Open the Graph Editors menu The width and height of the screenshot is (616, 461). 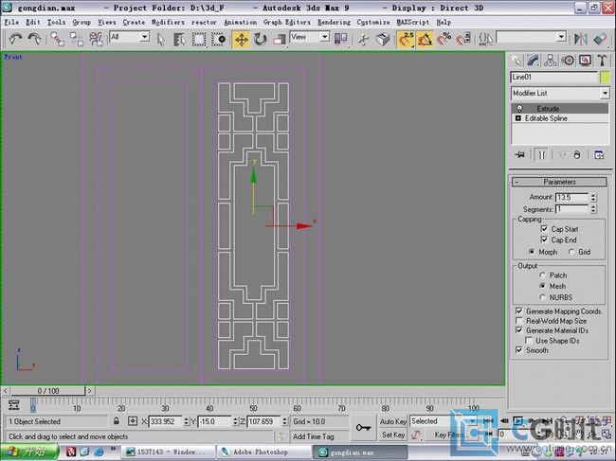coord(286,23)
